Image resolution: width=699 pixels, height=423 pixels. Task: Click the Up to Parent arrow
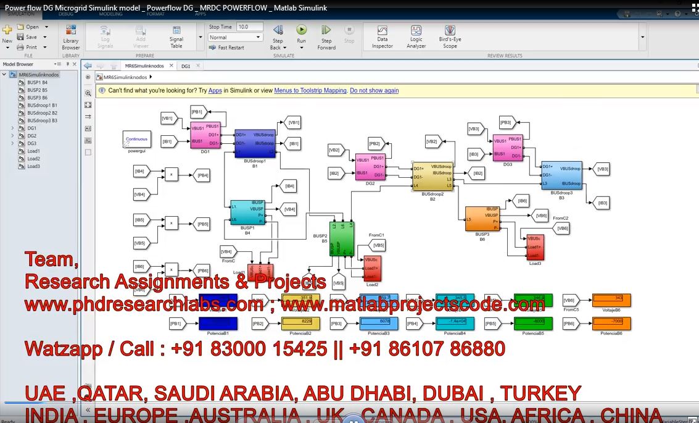click(x=114, y=66)
